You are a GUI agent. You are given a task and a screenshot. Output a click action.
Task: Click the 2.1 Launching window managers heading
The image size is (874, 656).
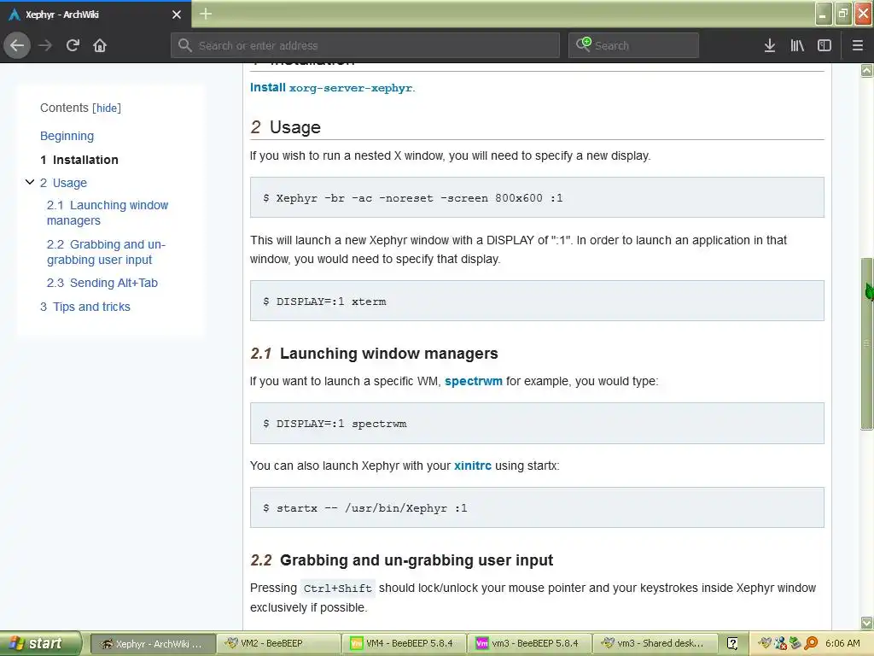point(374,353)
